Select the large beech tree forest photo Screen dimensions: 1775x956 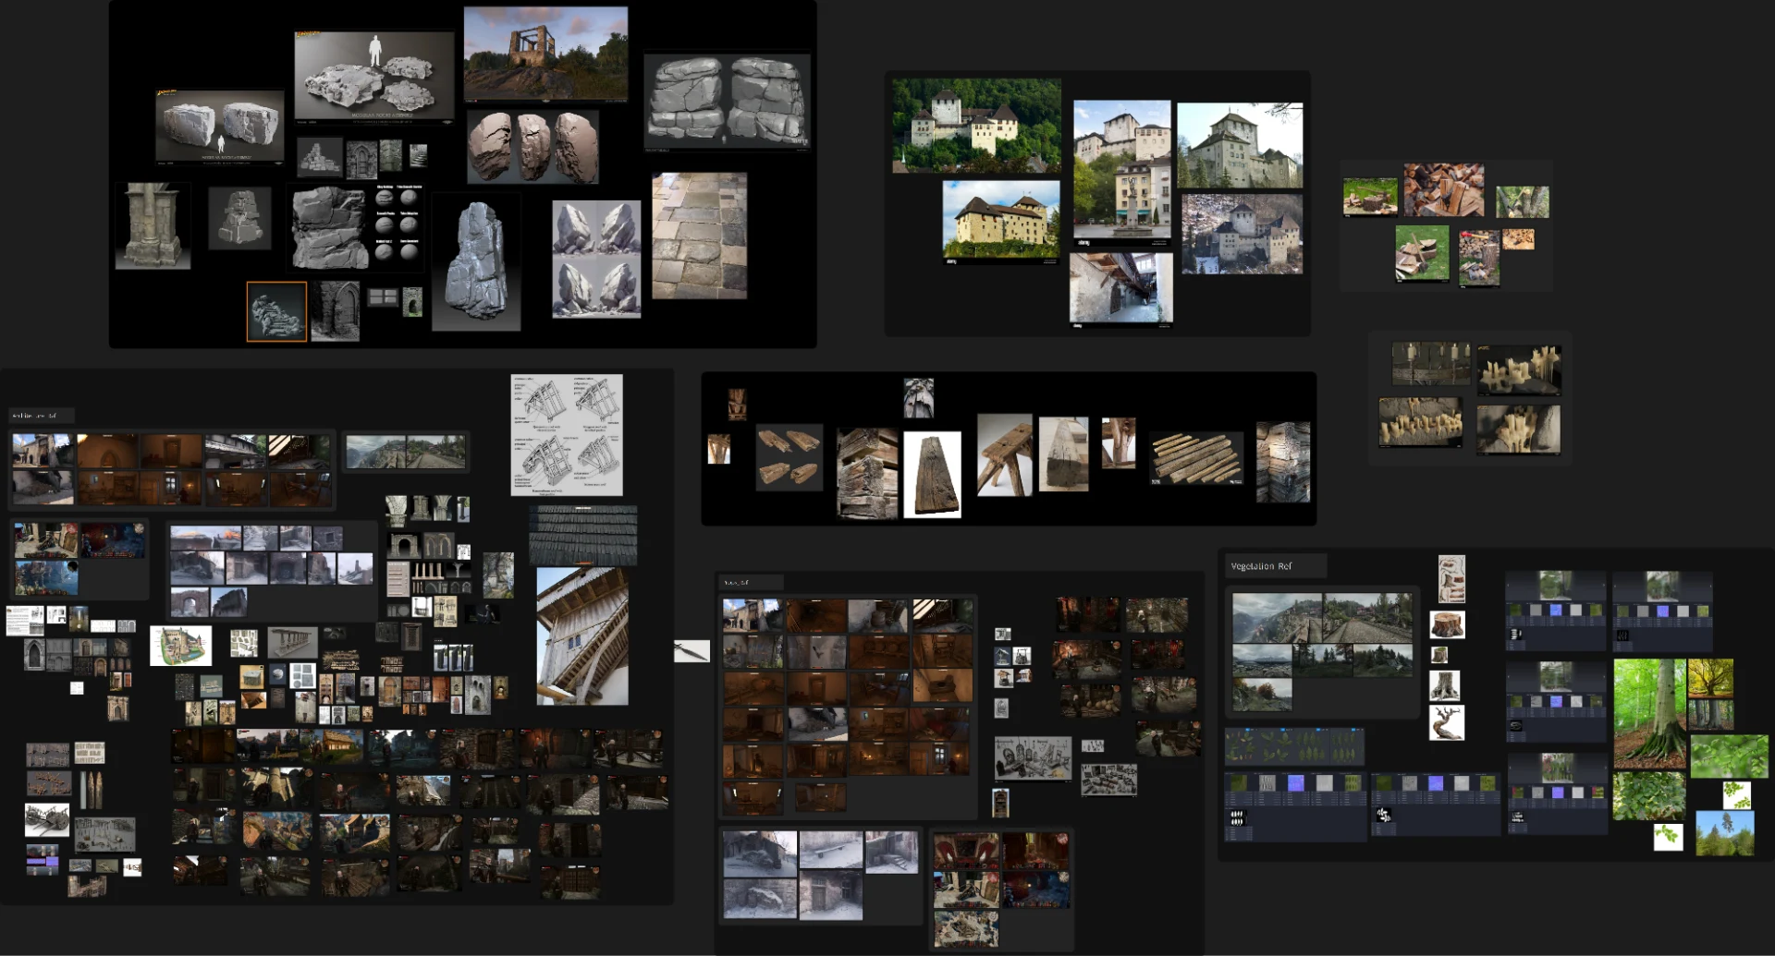(1649, 714)
